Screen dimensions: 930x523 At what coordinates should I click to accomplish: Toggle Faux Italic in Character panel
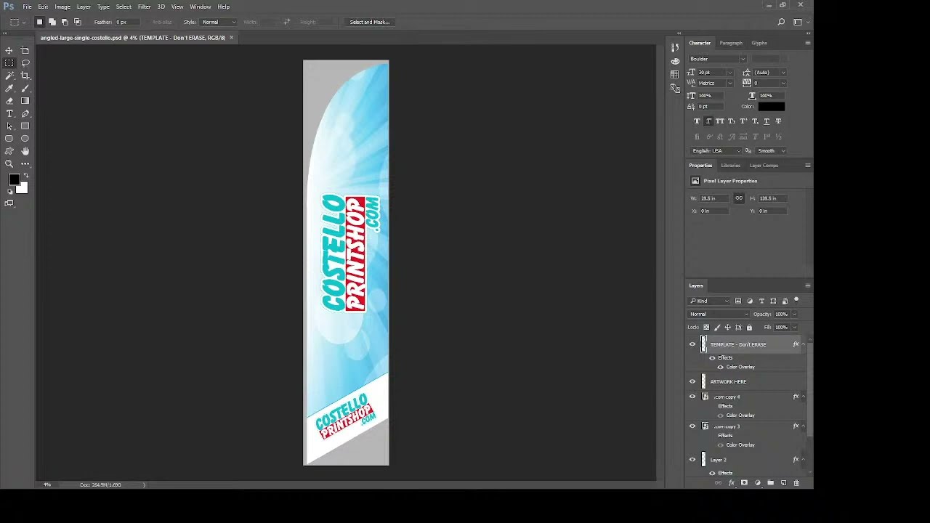click(708, 121)
